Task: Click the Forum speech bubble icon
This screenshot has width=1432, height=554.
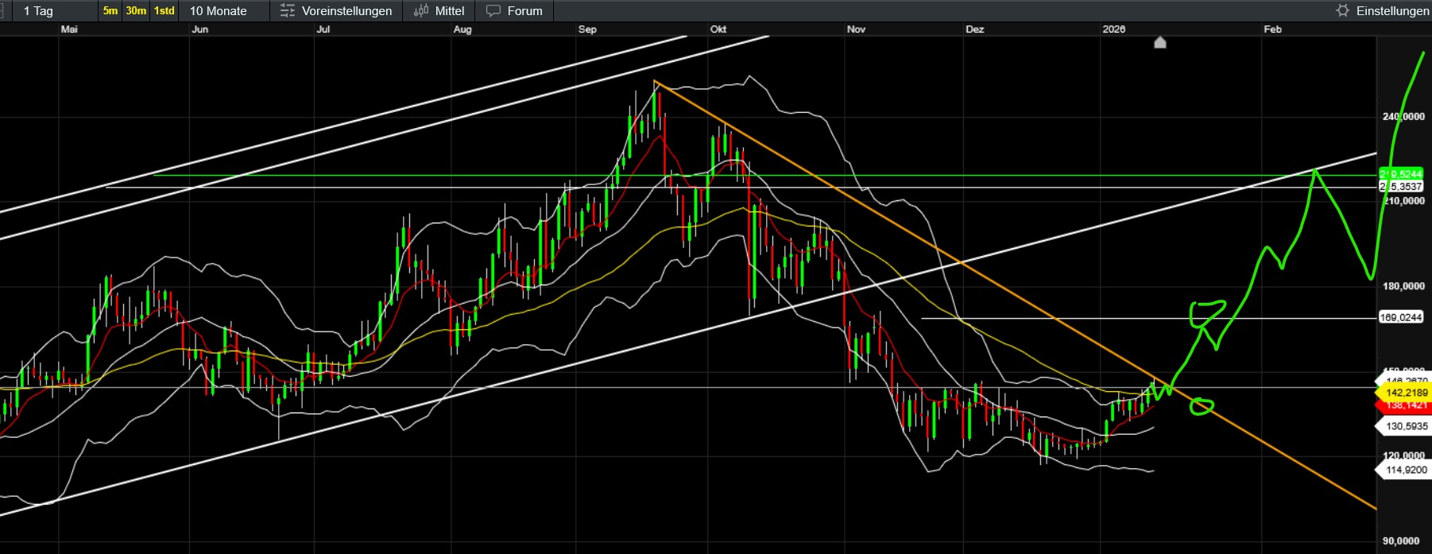Action: point(493,11)
